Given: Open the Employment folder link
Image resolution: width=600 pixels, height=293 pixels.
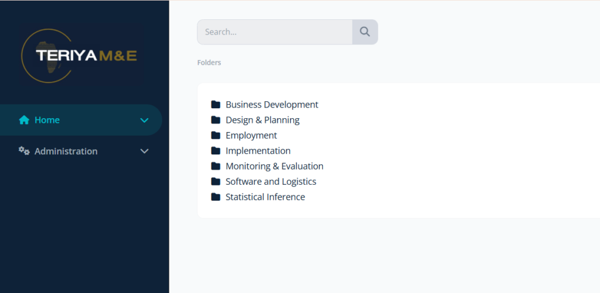Looking at the screenshot, I should coord(251,135).
